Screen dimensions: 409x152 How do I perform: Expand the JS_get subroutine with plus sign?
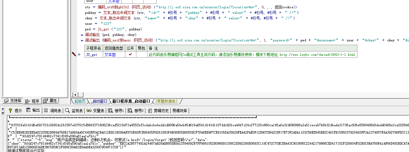point(79,55)
